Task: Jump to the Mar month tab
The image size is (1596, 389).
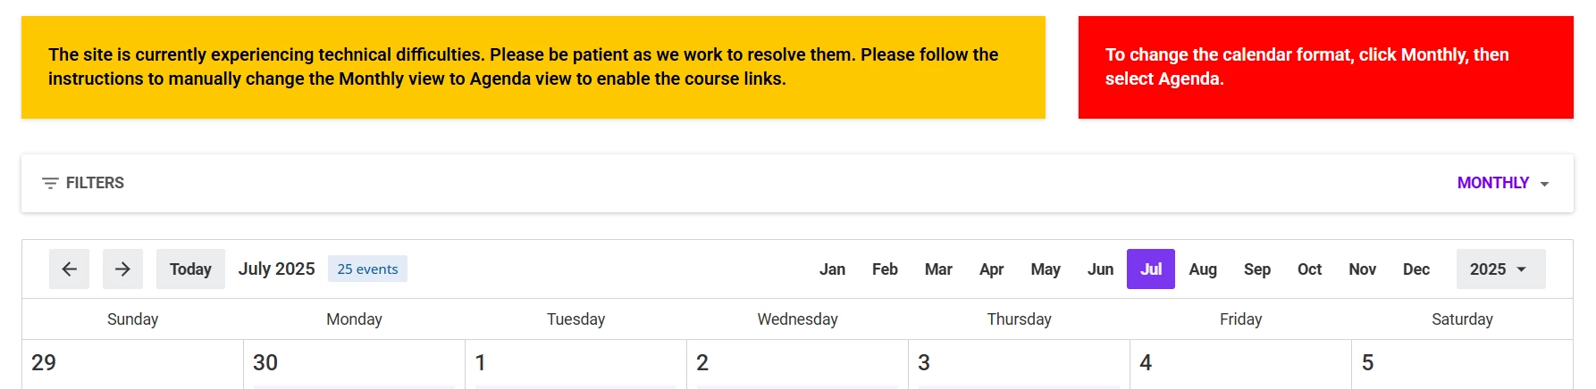Action: 938,269
